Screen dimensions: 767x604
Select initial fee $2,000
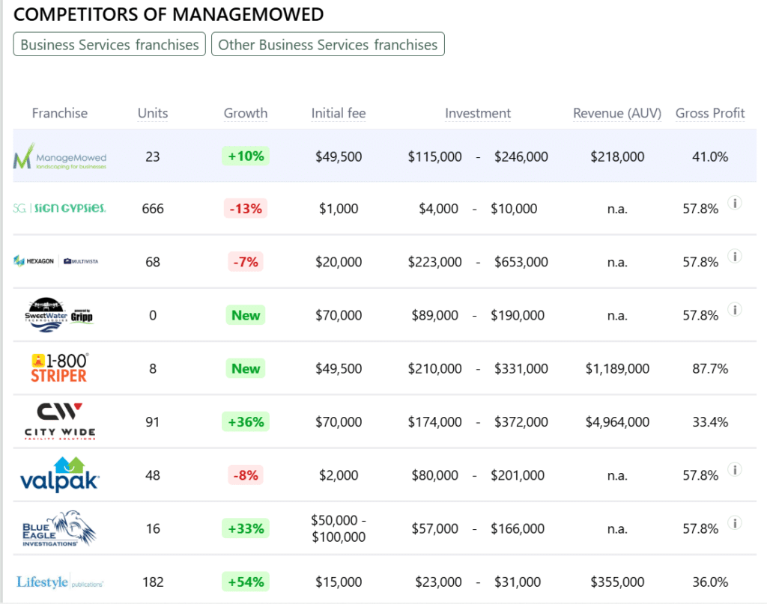(x=339, y=475)
